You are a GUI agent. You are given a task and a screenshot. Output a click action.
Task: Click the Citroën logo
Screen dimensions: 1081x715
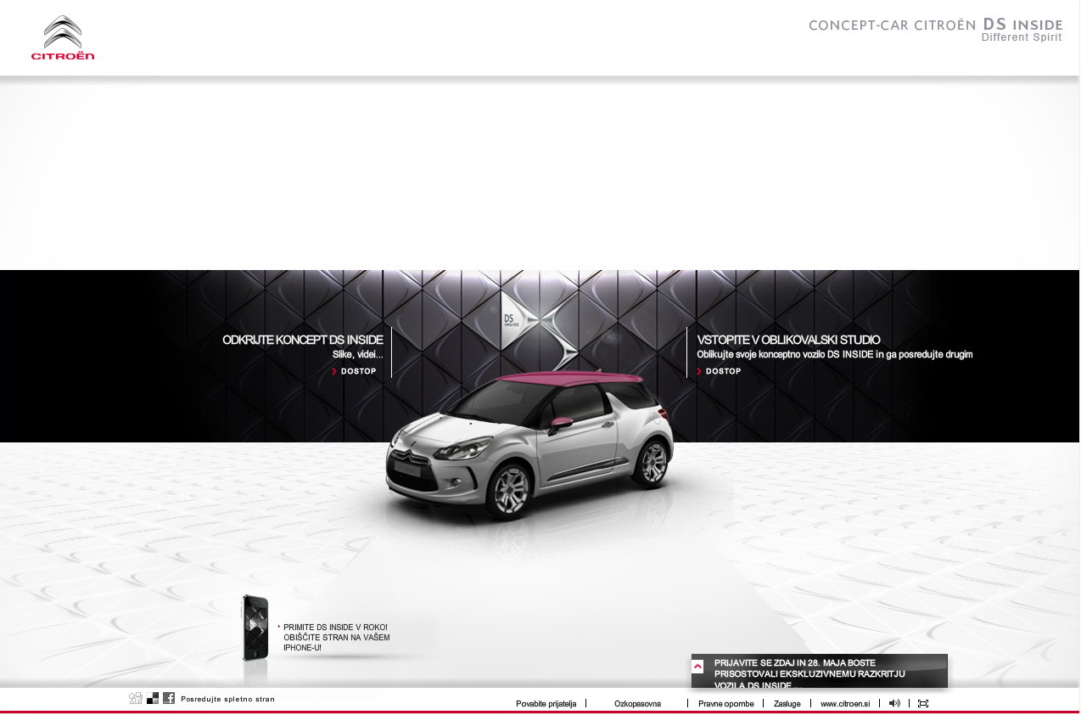pyautogui.click(x=63, y=37)
